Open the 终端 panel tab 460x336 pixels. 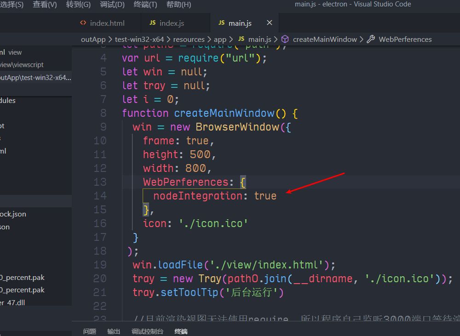tap(181, 331)
